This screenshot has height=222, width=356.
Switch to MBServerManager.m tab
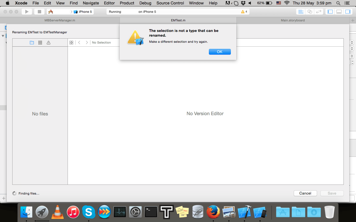(x=60, y=20)
